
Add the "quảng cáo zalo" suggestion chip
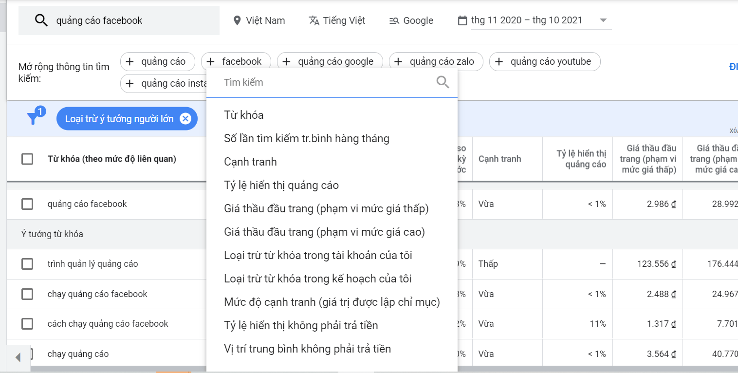coord(436,61)
